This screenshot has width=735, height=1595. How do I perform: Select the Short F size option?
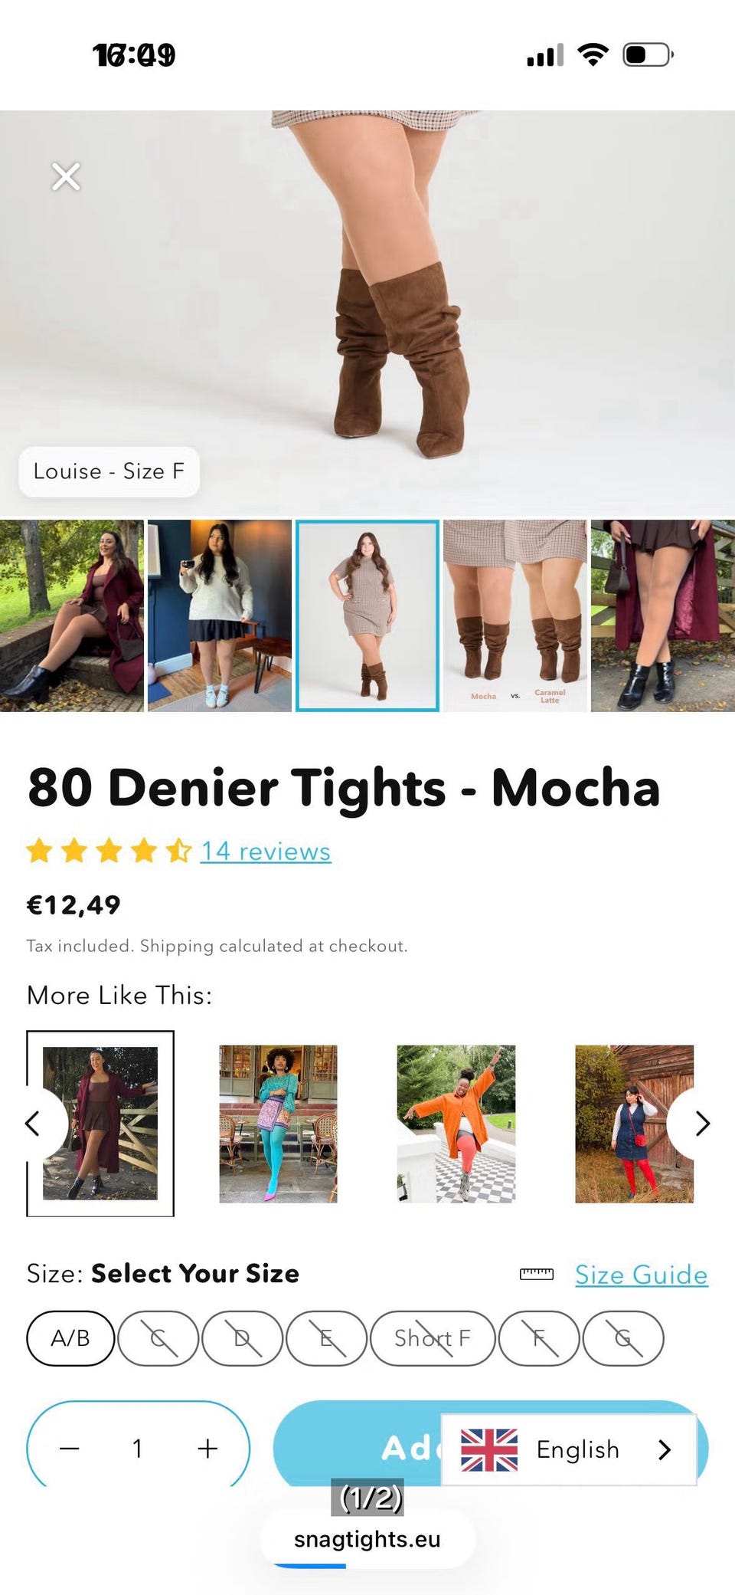[433, 1338]
